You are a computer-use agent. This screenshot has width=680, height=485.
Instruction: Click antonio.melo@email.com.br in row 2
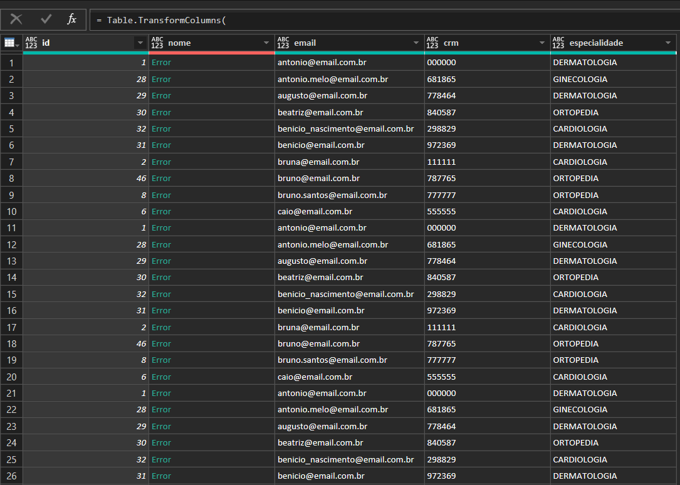tap(333, 80)
